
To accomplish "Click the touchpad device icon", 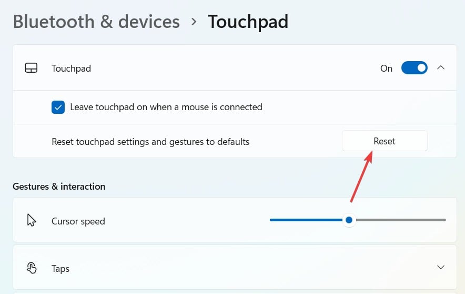I will point(31,68).
